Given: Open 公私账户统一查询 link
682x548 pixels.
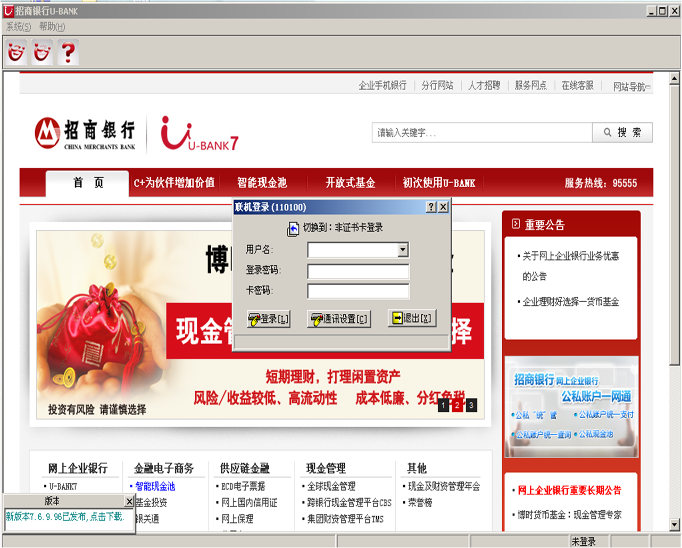Looking at the screenshot, I should tap(543, 435).
